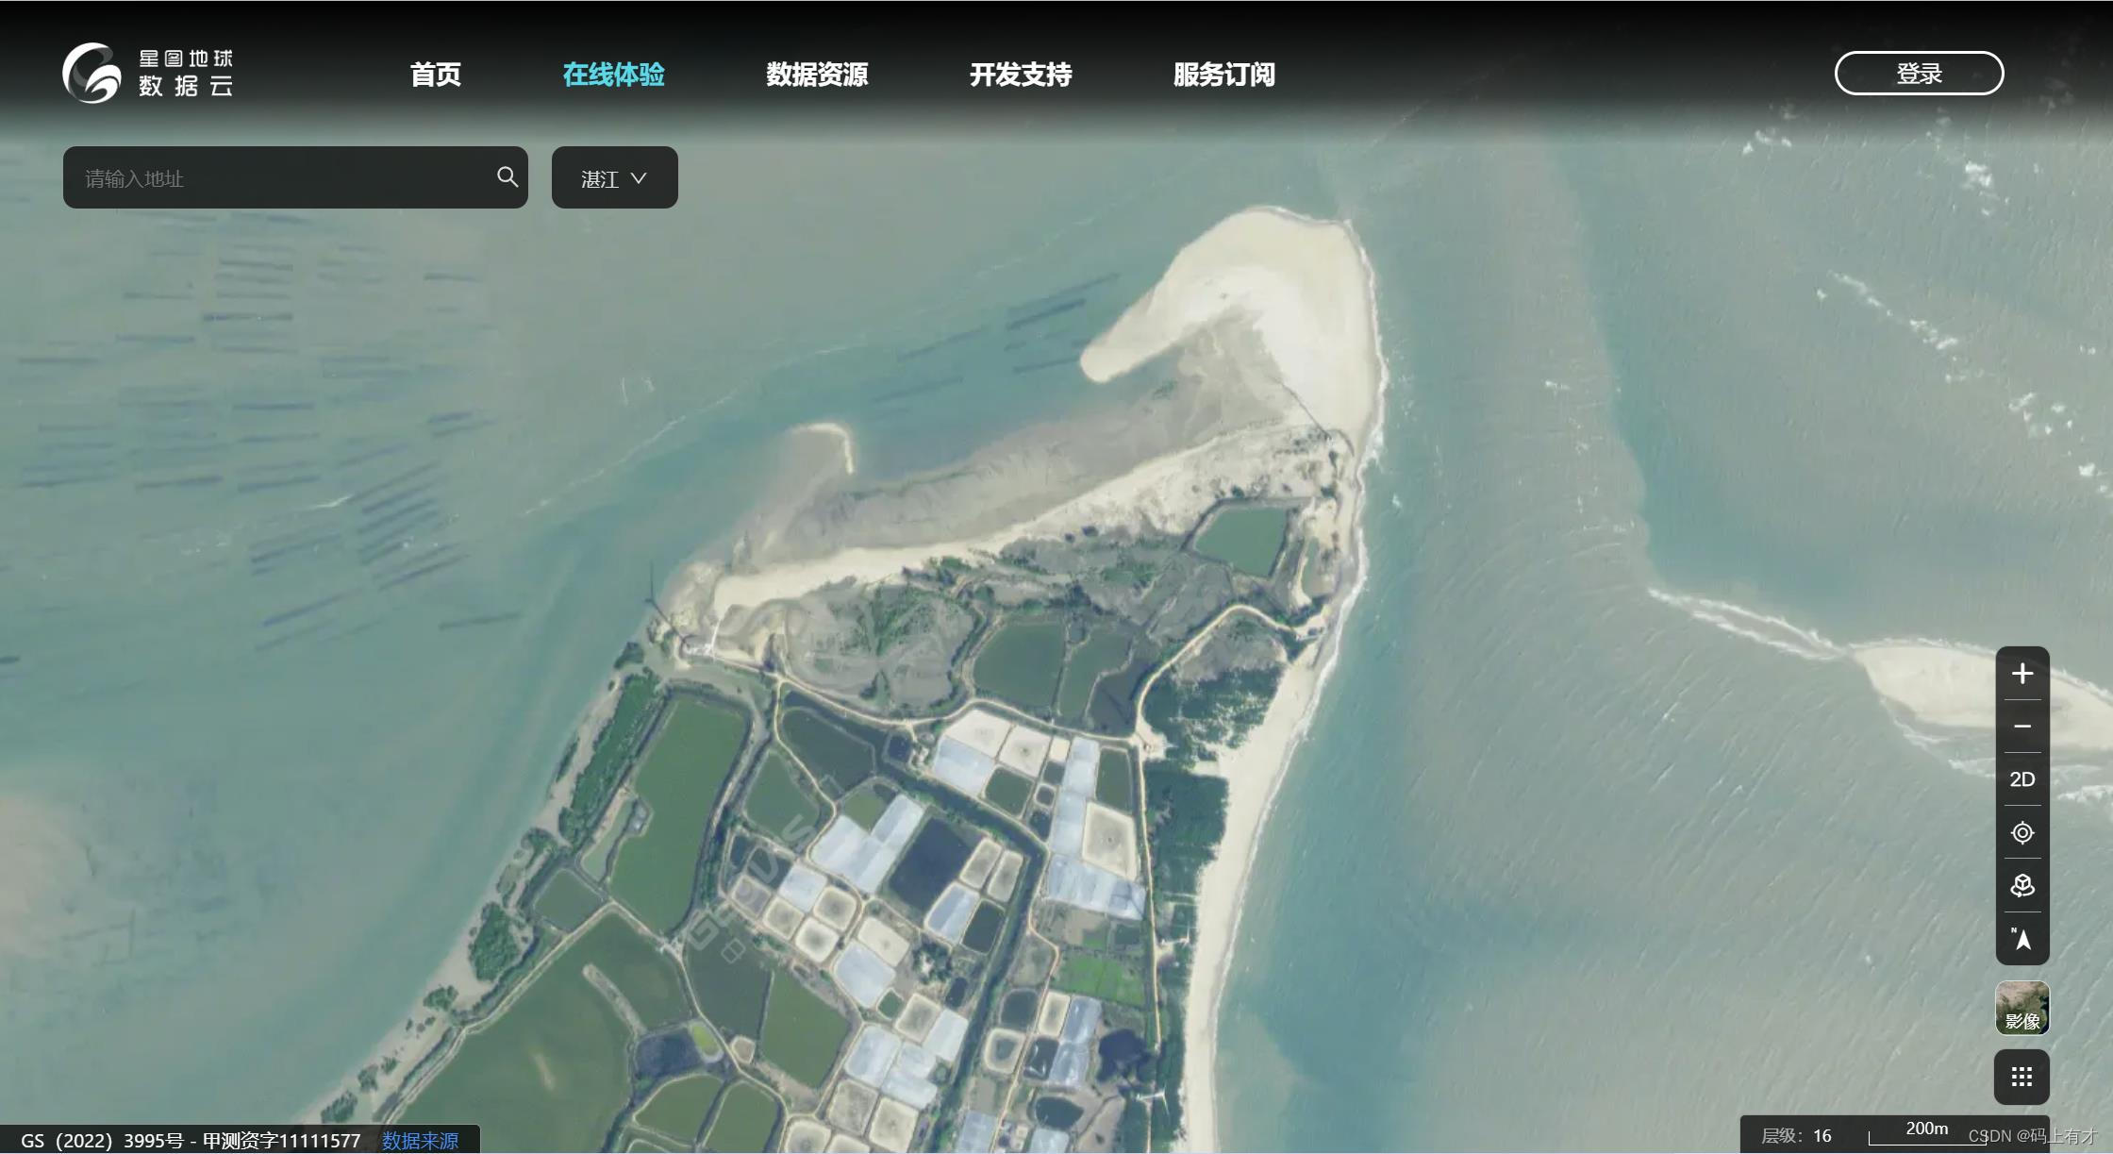Zoom in with the plus button

tap(2021, 674)
